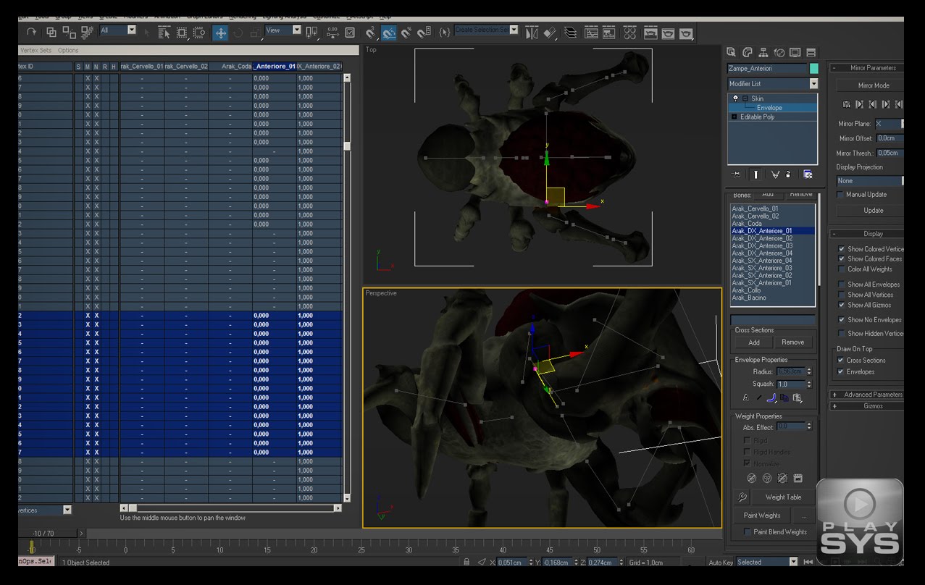The image size is (925, 585).
Task: Open the View reference coordinate dropdown
Action: tap(296, 30)
